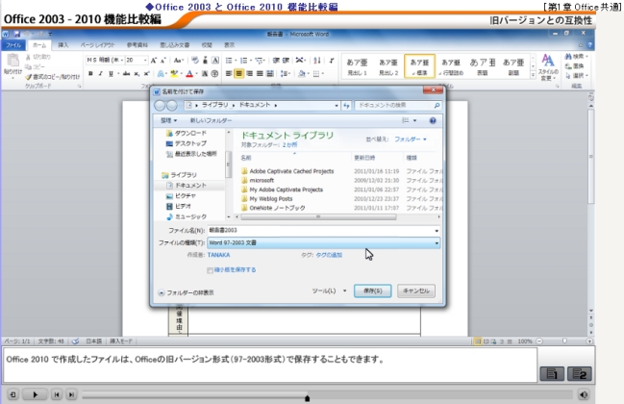Click the shrink font size icon
The height and width of the screenshot is (404, 624).
[x=163, y=61]
